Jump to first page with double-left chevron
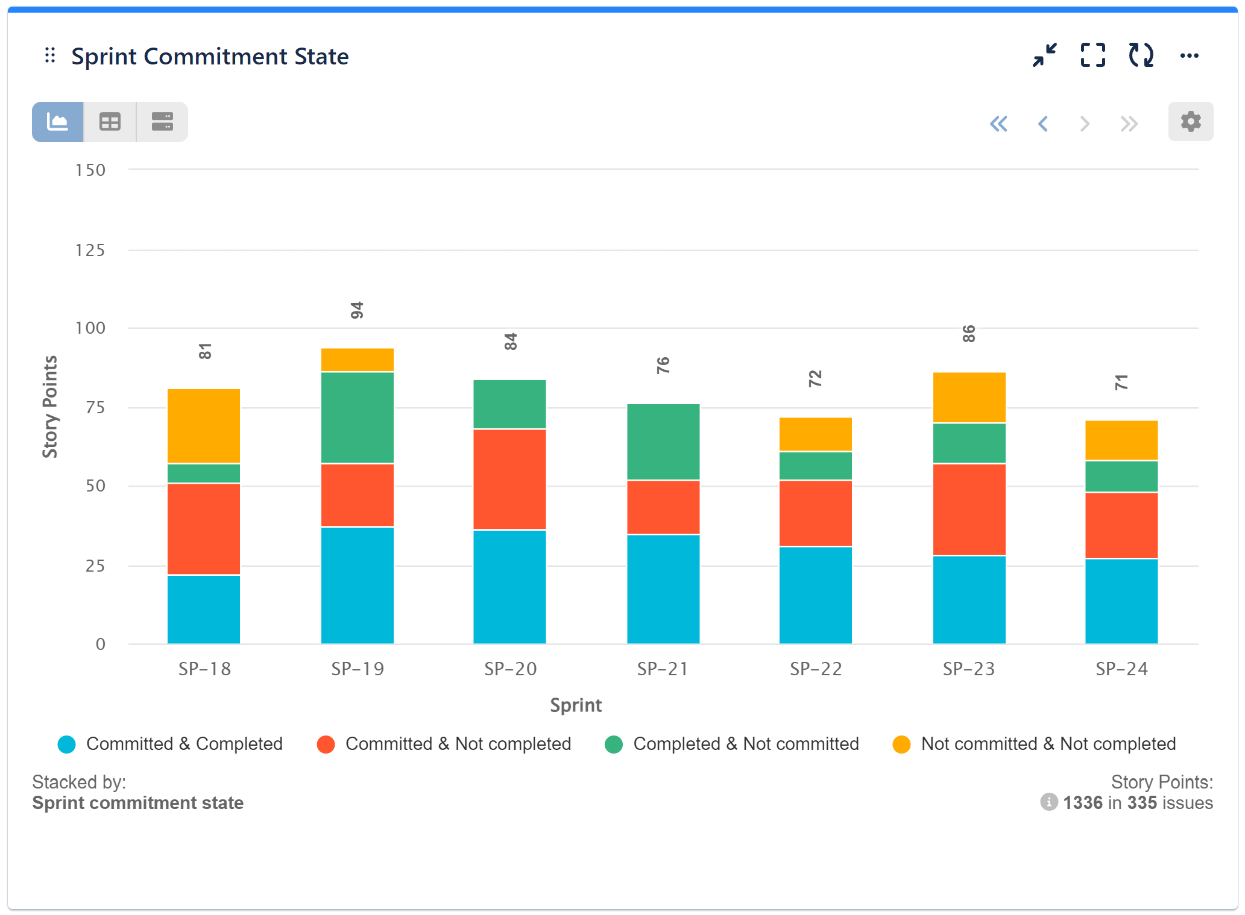Image resolution: width=1245 pixels, height=915 pixels. (999, 123)
